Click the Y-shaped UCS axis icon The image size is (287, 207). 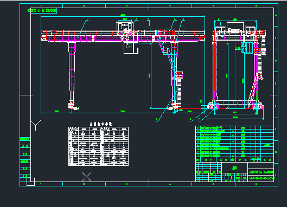(36, 125)
